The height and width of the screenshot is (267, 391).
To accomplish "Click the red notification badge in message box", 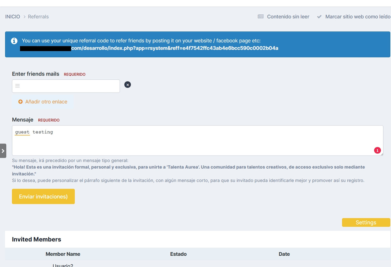I will click(377, 151).
